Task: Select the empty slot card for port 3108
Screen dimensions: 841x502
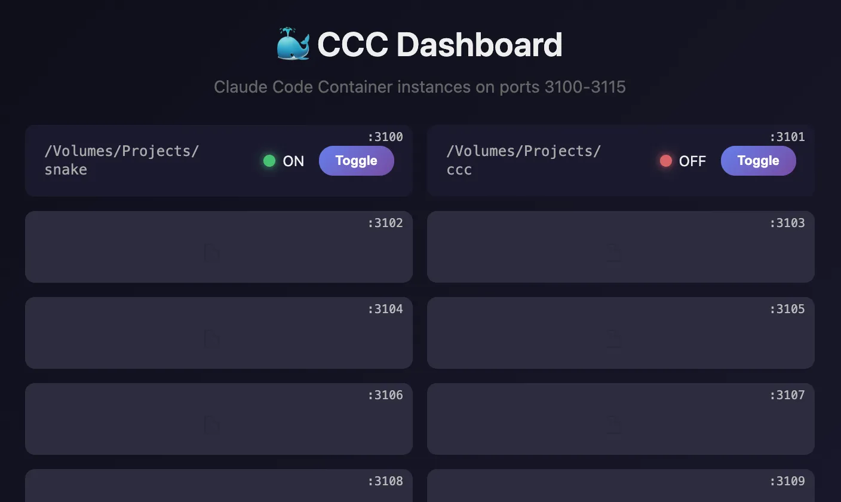Action: point(219,487)
